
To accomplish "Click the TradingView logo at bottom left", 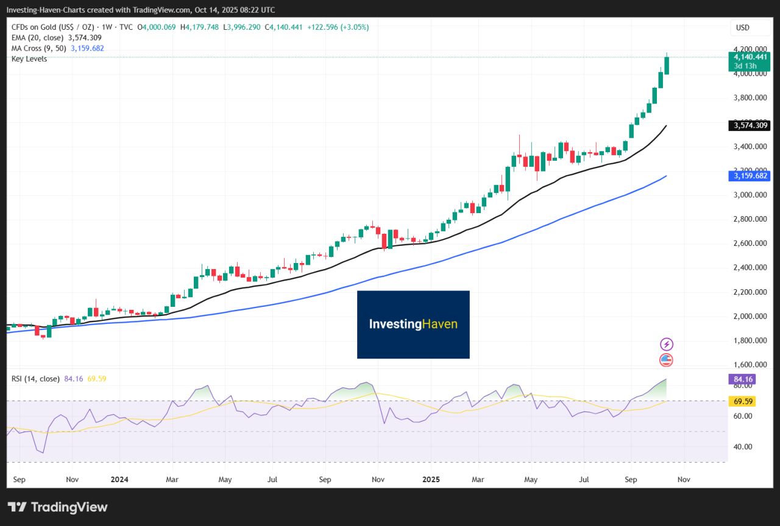I will tap(57, 507).
